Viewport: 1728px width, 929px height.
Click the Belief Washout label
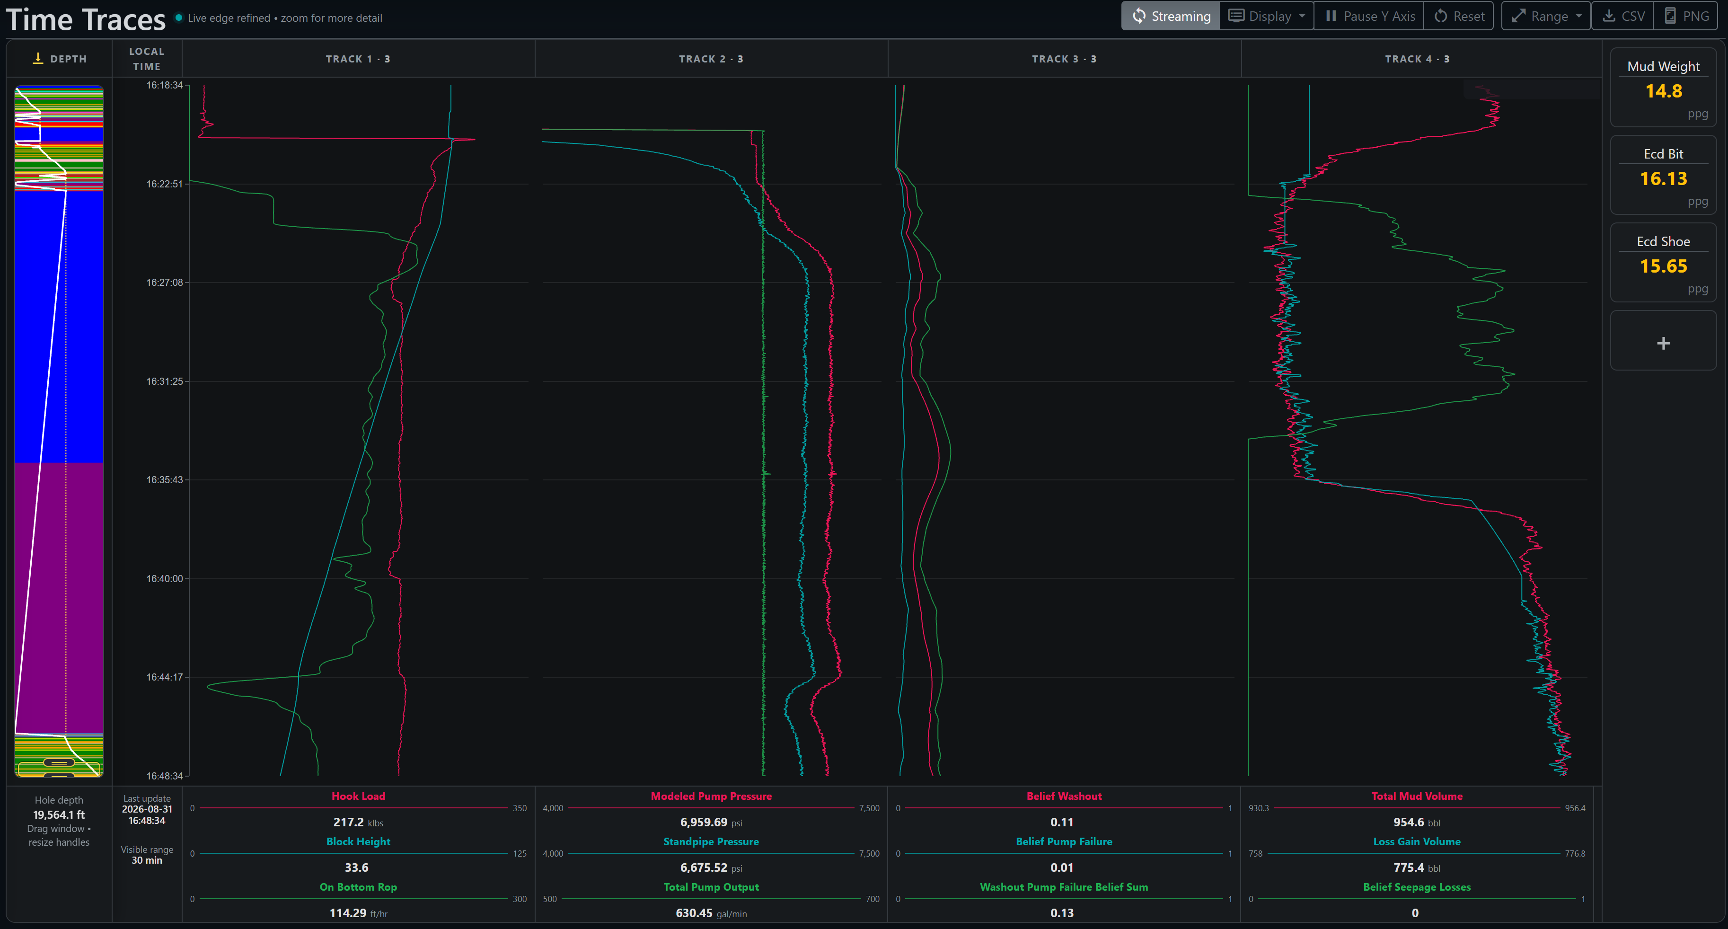[x=1064, y=796]
